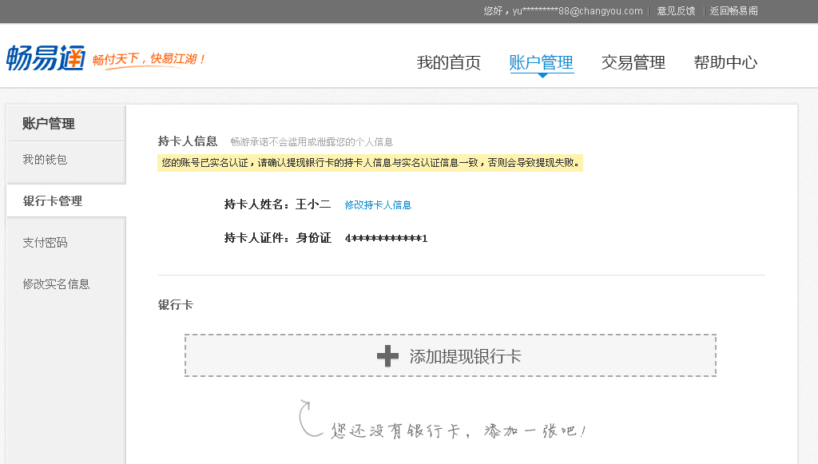This screenshot has height=464, width=818.
Task: Click the masked ID card number
Action: point(386,238)
